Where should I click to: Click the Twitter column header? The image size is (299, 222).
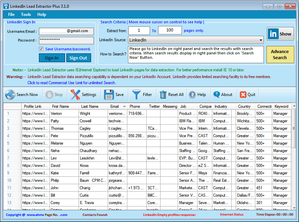153,106
